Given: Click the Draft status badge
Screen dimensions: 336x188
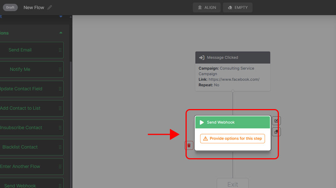Looking at the screenshot, I should pos(10,7).
